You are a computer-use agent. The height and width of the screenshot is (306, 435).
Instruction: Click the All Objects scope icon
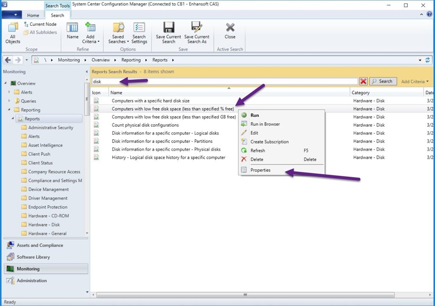pos(13,33)
